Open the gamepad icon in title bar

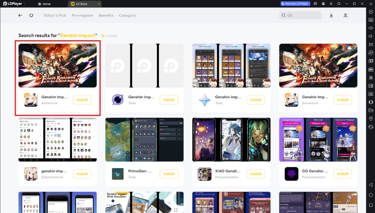click(315, 4)
